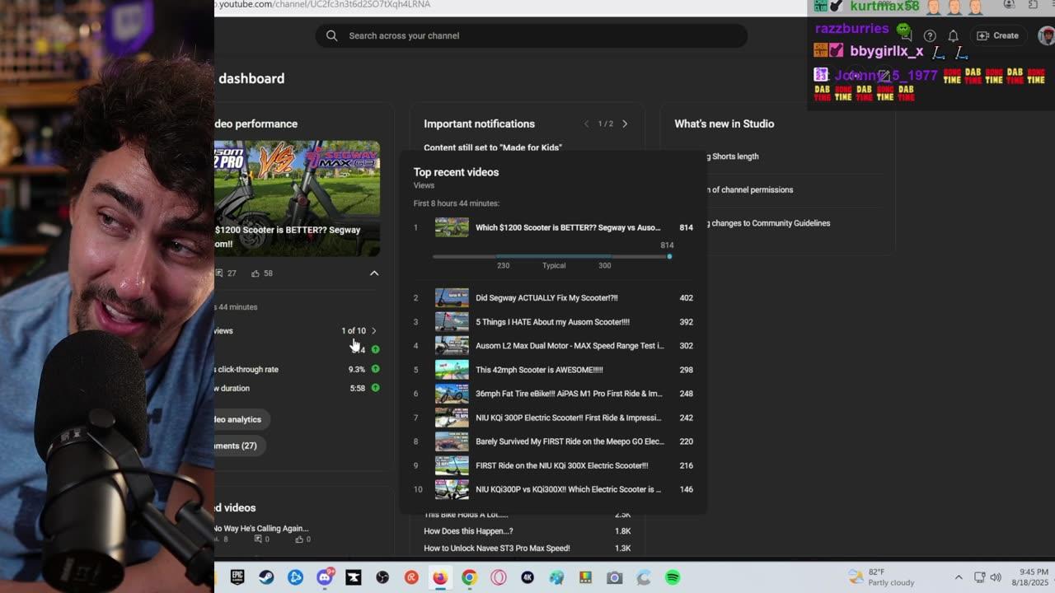The width and height of the screenshot is (1055, 593).
Task: Open Google Chrome from the taskbar
Action: pyautogui.click(x=469, y=578)
